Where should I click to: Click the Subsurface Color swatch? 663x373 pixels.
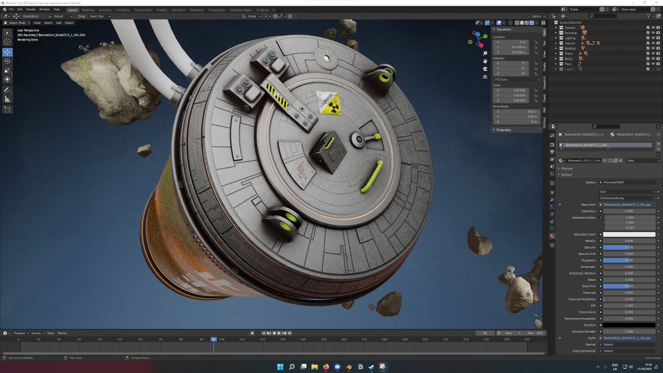(629, 234)
